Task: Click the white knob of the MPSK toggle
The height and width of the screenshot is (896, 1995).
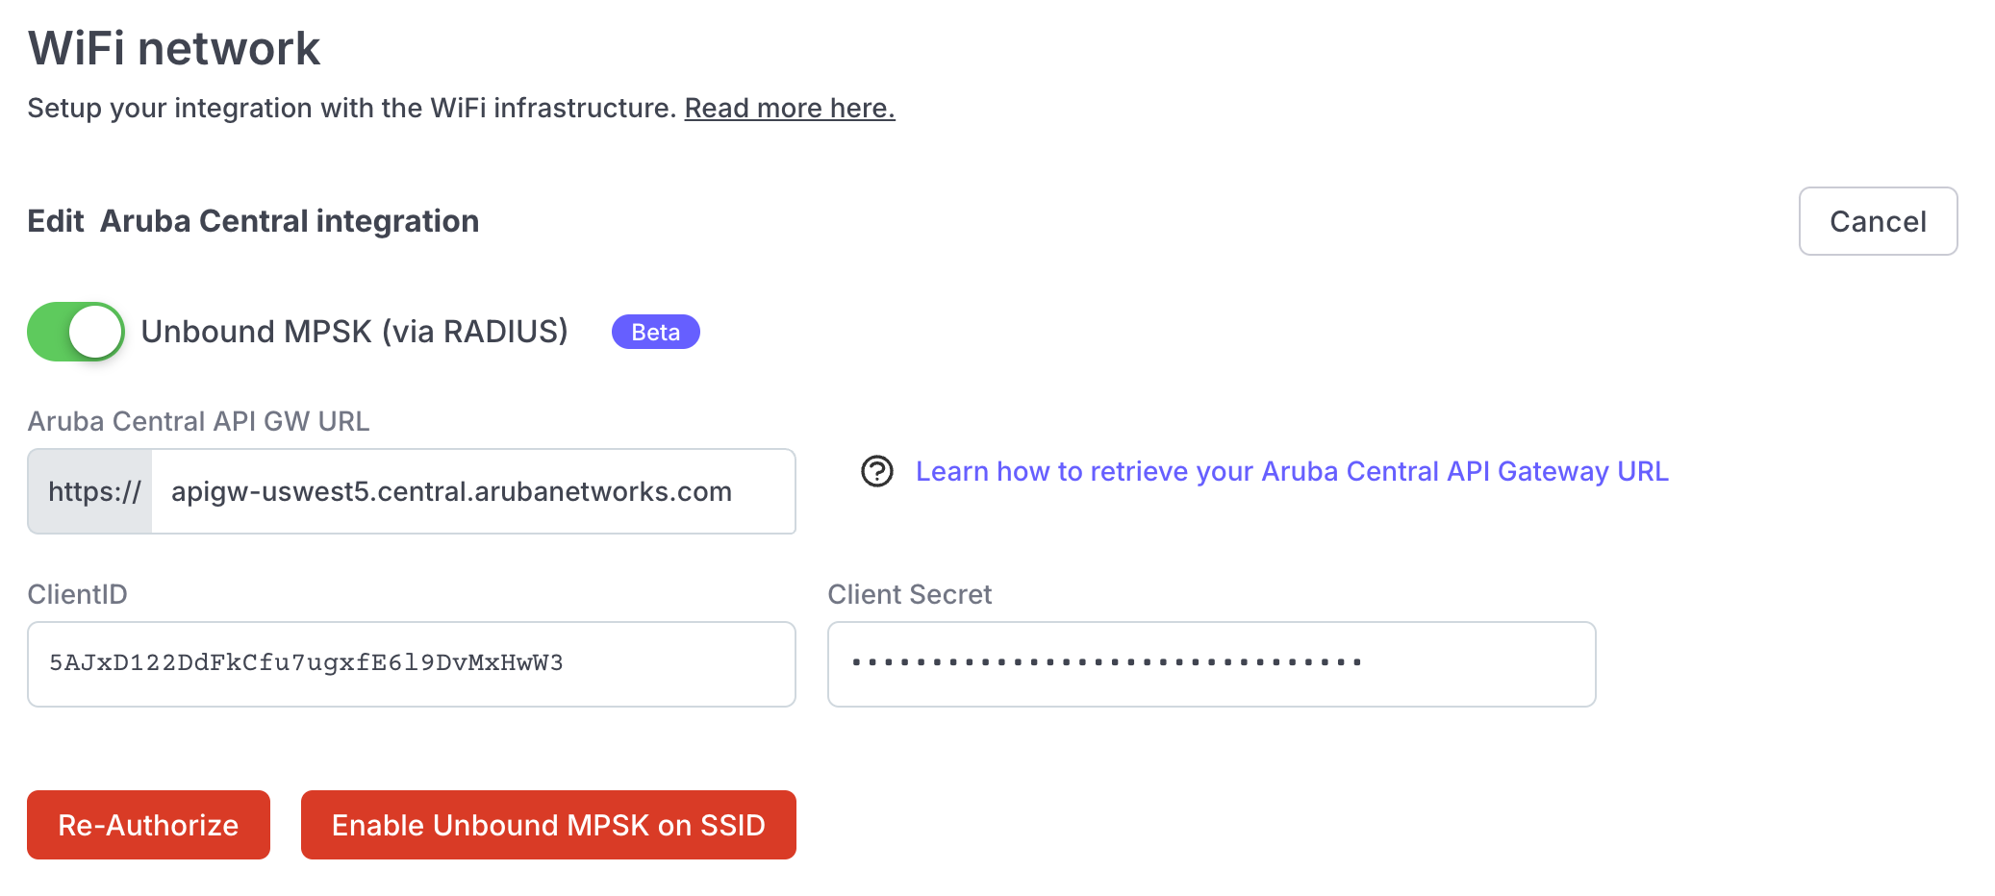Action: point(95,332)
